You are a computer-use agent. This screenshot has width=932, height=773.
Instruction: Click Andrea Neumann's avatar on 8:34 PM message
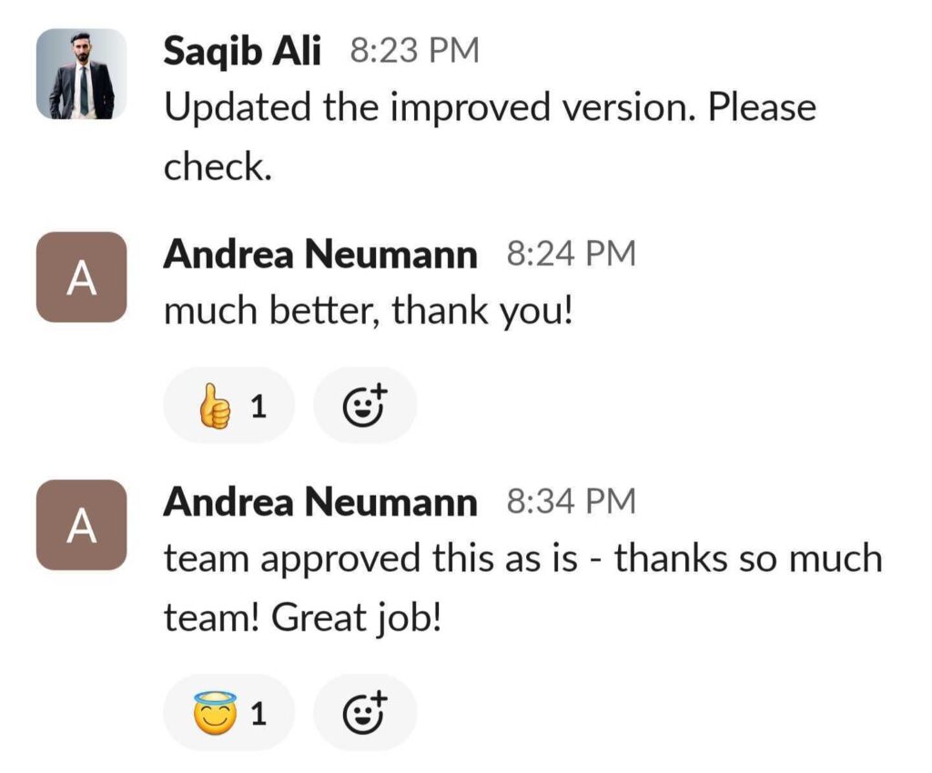point(81,525)
